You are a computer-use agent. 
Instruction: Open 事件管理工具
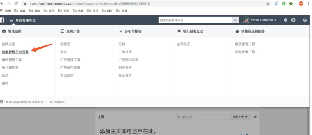coord(12,60)
